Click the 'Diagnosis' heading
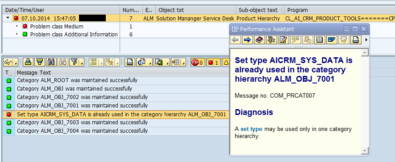395x162 pixels. pyautogui.click(x=254, y=112)
